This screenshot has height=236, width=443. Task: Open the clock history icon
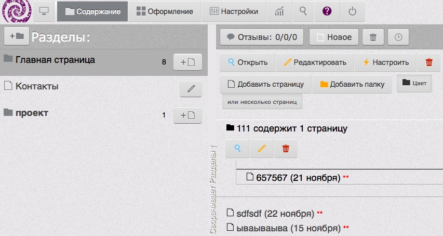[398, 37]
